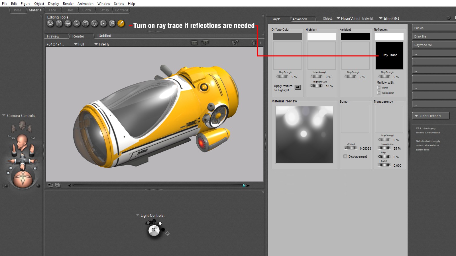Screen dimensions: 456x256
Task: Select the Translate In/Out tool
Action: click(77, 24)
